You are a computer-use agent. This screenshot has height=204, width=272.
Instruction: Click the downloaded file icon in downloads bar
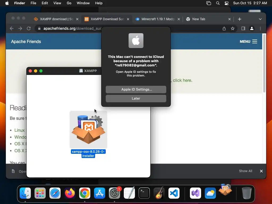(x=13, y=171)
